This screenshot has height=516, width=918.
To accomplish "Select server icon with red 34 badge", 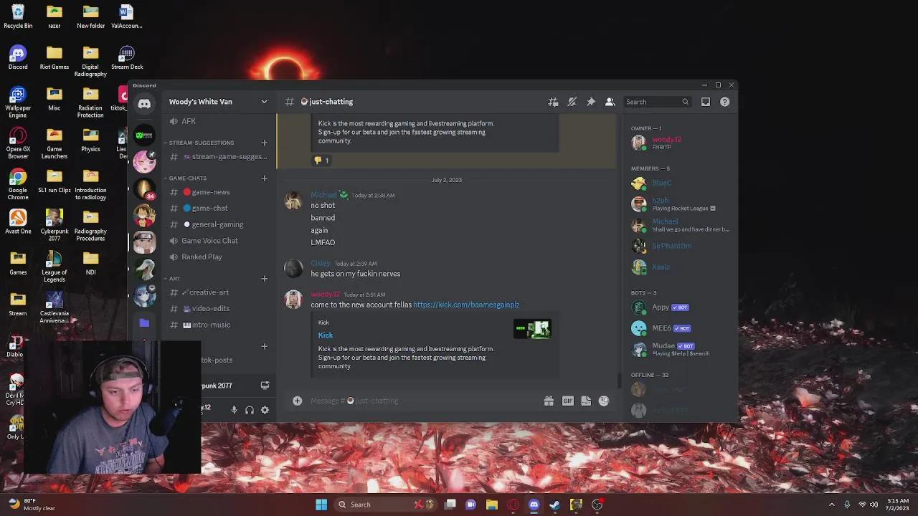I will click(x=144, y=188).
